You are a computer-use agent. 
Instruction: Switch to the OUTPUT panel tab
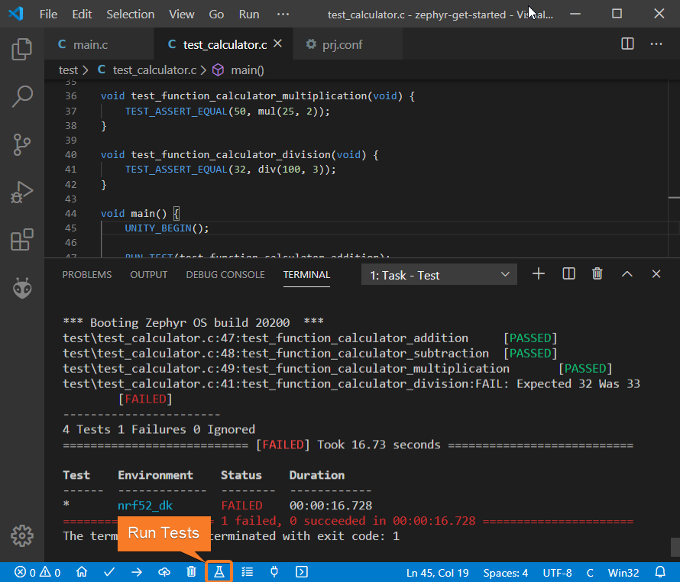(x=149, y=274)
